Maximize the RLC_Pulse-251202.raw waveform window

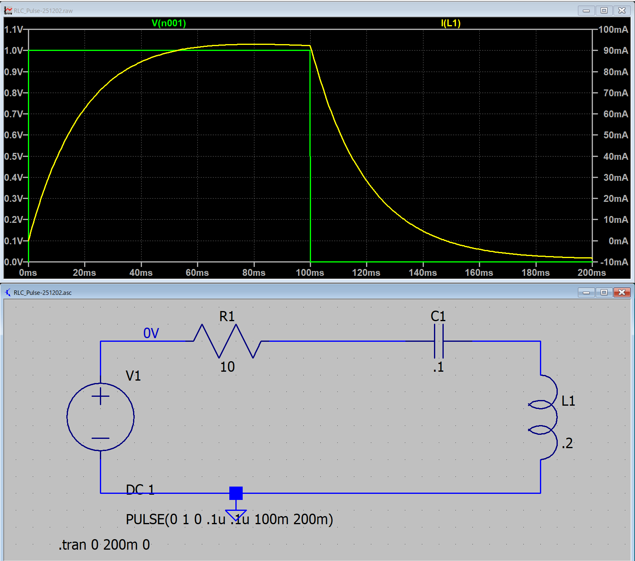coord(604,11)
